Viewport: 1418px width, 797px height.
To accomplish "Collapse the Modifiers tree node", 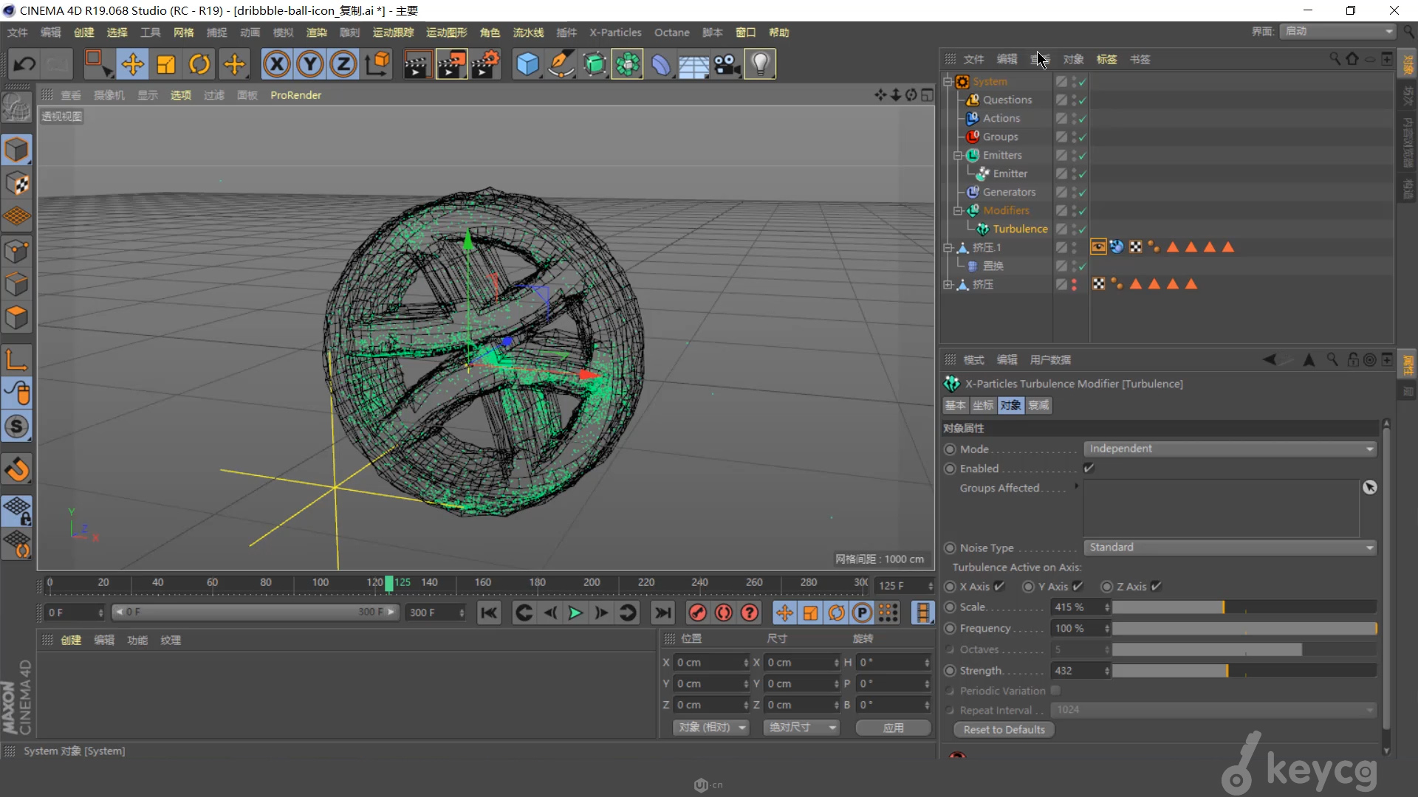I will pos(958,211).
